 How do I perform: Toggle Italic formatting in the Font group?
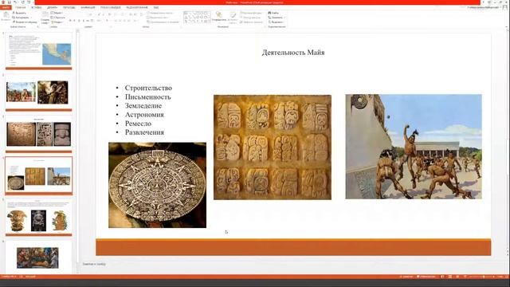click(74, 21)
